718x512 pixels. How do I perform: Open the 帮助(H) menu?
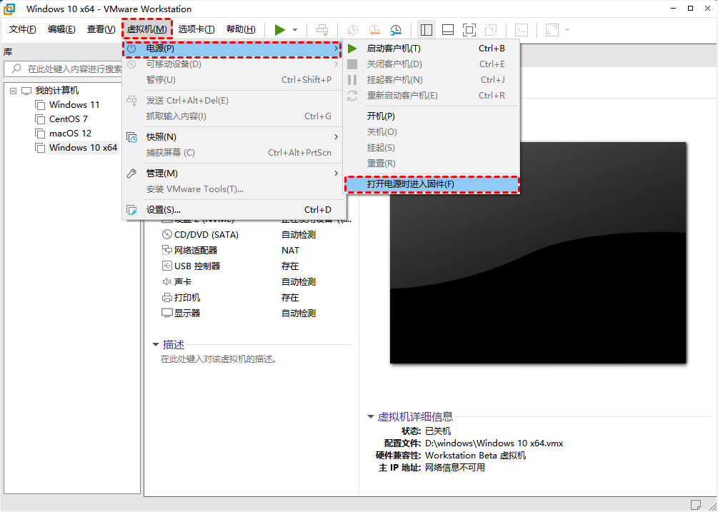241,29
